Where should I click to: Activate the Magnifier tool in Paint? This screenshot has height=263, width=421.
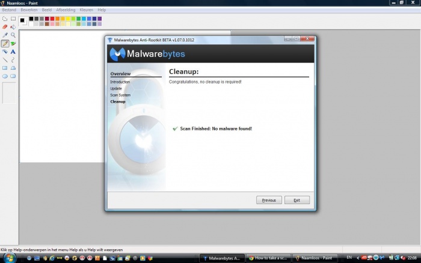coord(13,35)
